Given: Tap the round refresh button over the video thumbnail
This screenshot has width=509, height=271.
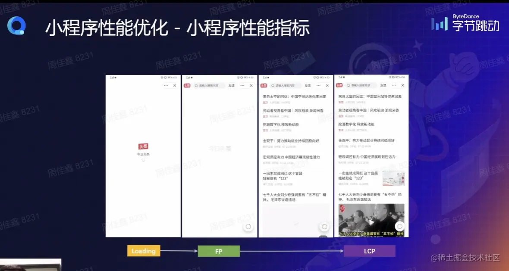Looking at the screenshot, I should click(x=400, y=226).
